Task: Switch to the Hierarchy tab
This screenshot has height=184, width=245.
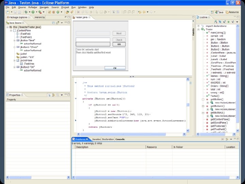Action: pyautogui.click(x=39, y=17)
